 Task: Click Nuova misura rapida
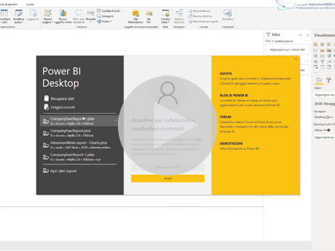pyautogui.click(x=203, y=22)
